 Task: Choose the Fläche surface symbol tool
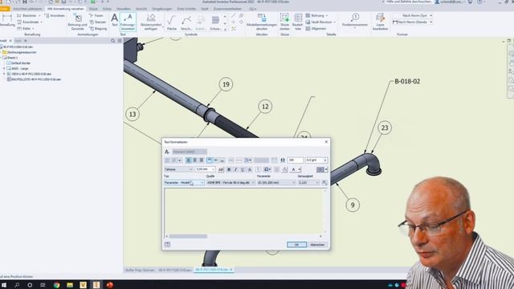pyautogui.click(x=171, y=22)
